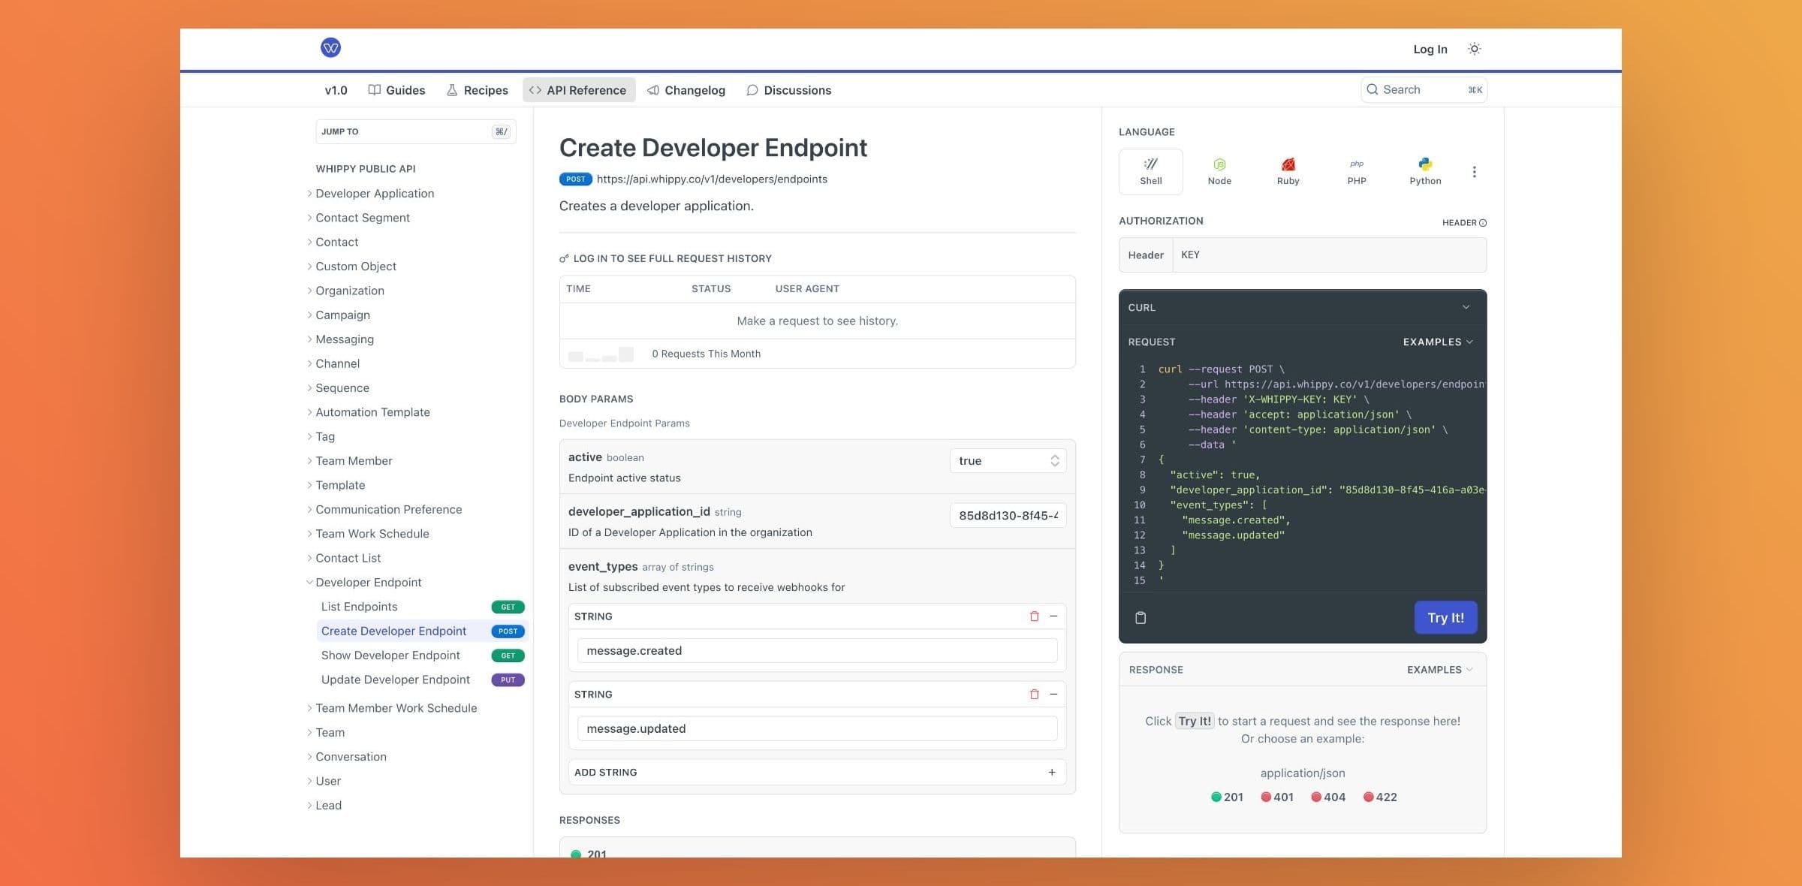Select the Ruby language icon
This screenshot has width=1802, height=886.
click(1288, 171)
